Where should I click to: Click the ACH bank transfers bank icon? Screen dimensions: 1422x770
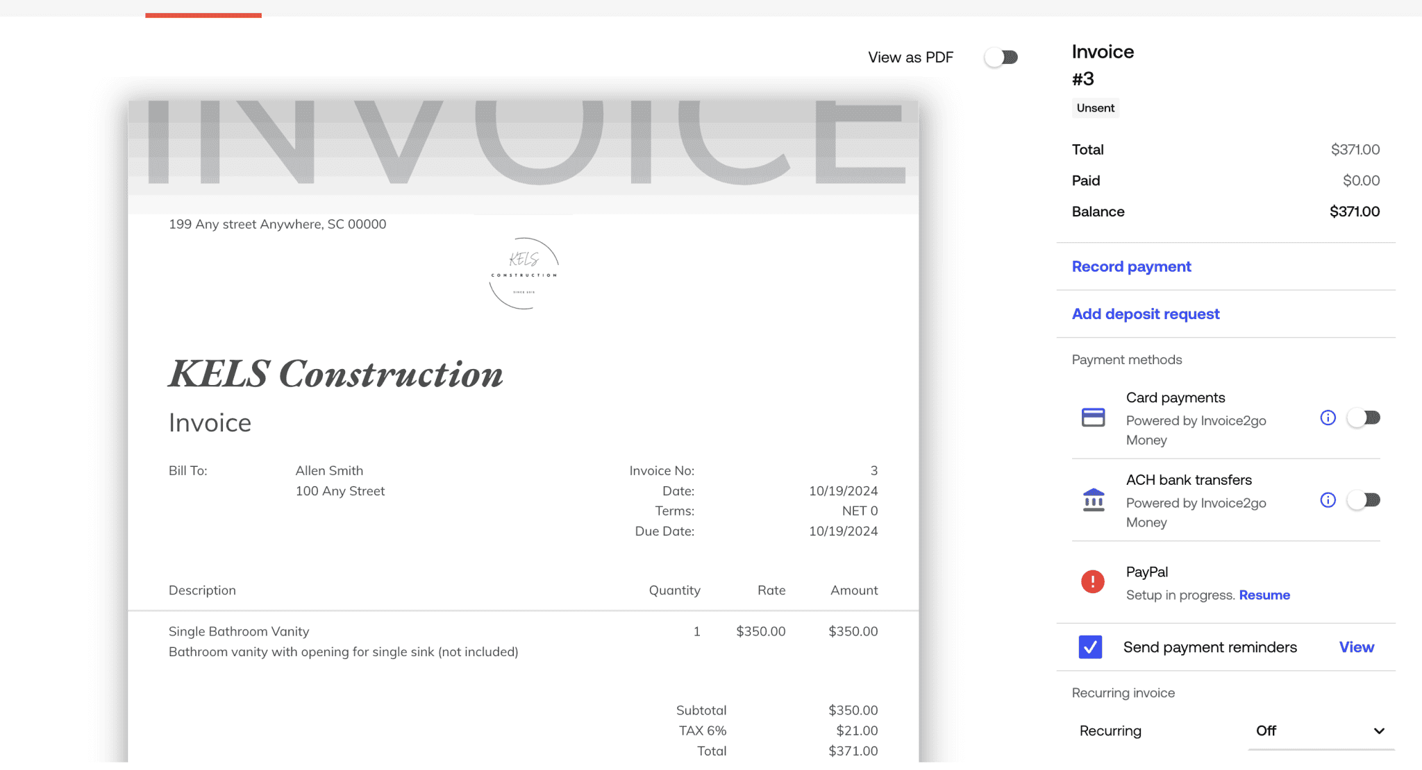coord(1092,499)
